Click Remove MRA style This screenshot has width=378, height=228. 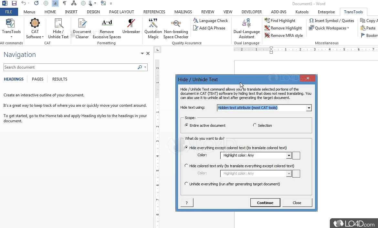284,35
